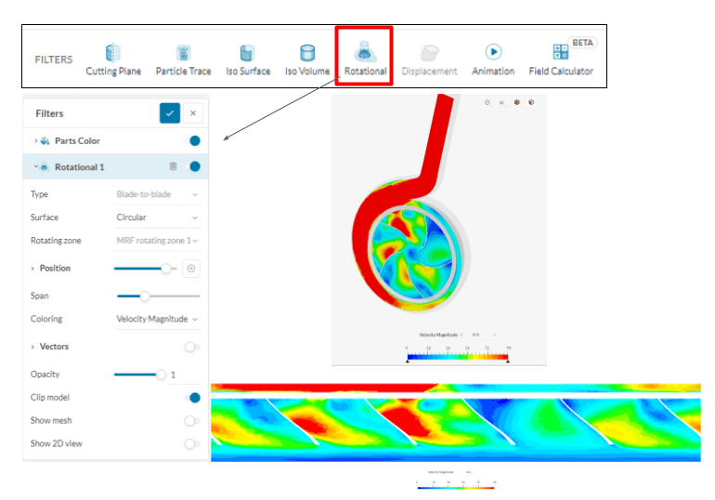Delete the Rotational 1 filter

173,166
